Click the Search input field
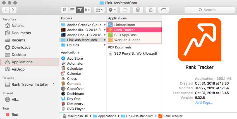Image resolution: width=237 pixels, height=119 pixels. [209, 10]
